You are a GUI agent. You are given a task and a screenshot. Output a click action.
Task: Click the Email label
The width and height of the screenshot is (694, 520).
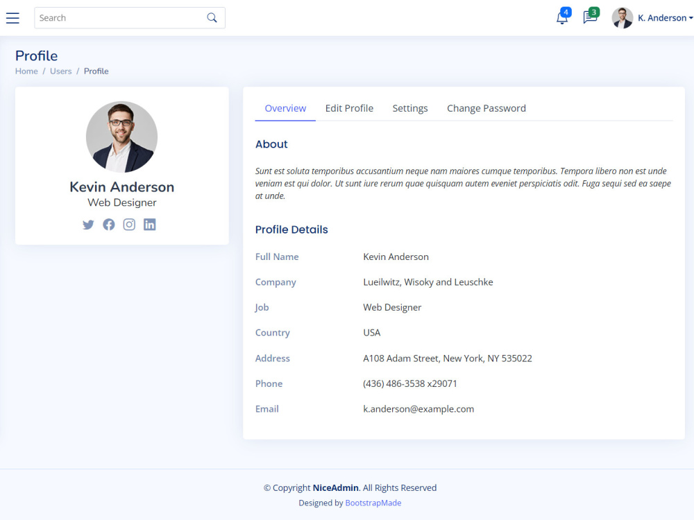(267, 409)
